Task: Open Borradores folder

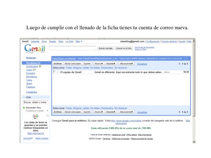Action: click(x=32, y=77)
